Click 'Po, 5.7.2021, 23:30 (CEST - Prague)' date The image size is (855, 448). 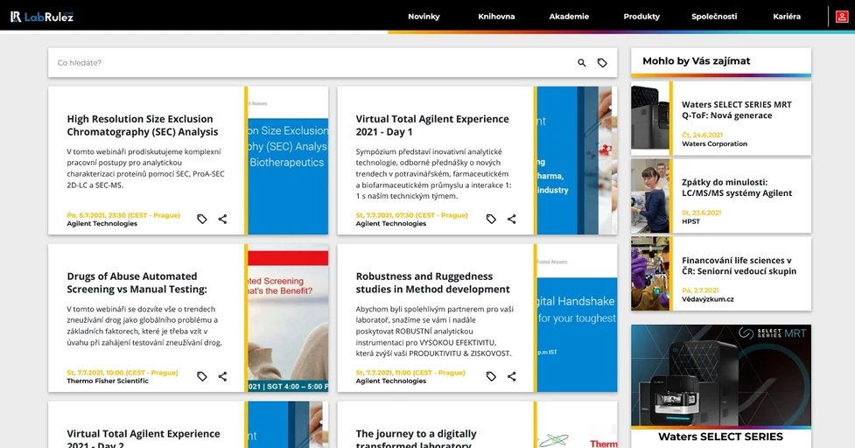(123, 215)
